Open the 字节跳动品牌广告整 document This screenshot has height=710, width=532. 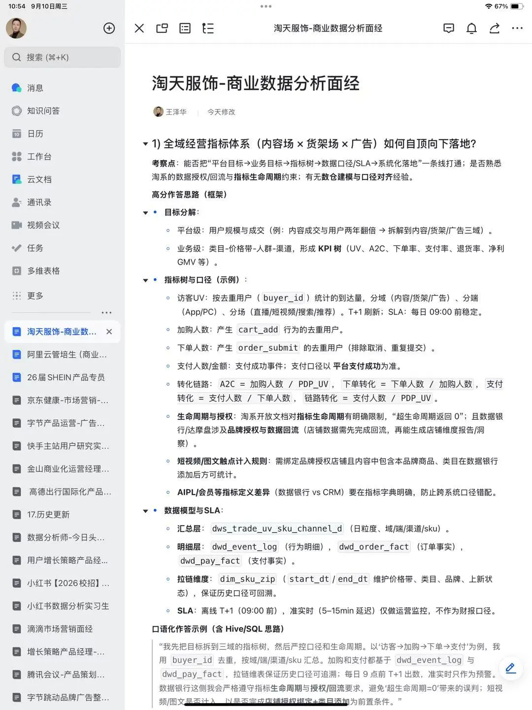(63, 697)
